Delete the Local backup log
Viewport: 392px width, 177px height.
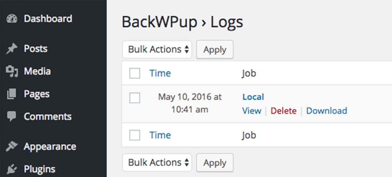pyautogui.click(x=283, y=110)
